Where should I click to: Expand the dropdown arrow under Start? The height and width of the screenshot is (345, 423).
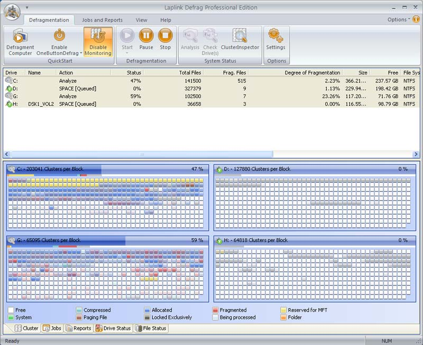pos(127,53)
